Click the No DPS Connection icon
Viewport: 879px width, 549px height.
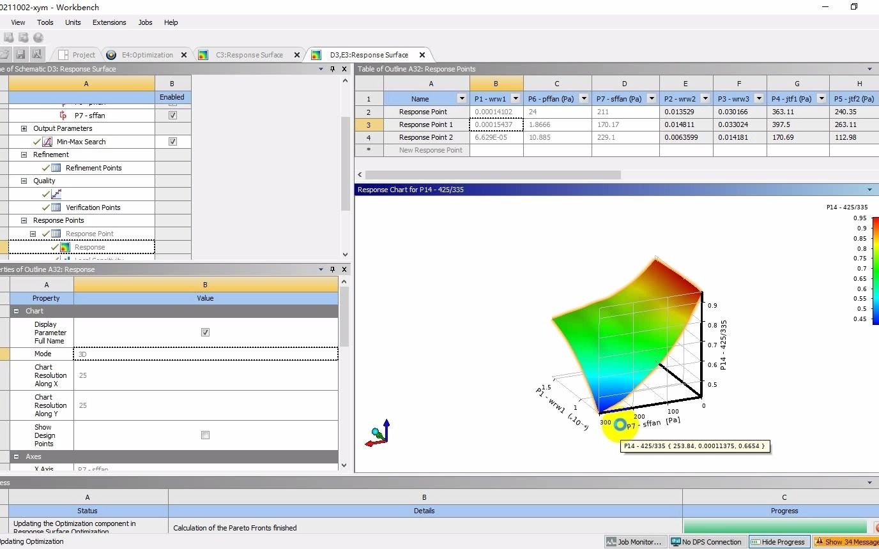point(676,542)
